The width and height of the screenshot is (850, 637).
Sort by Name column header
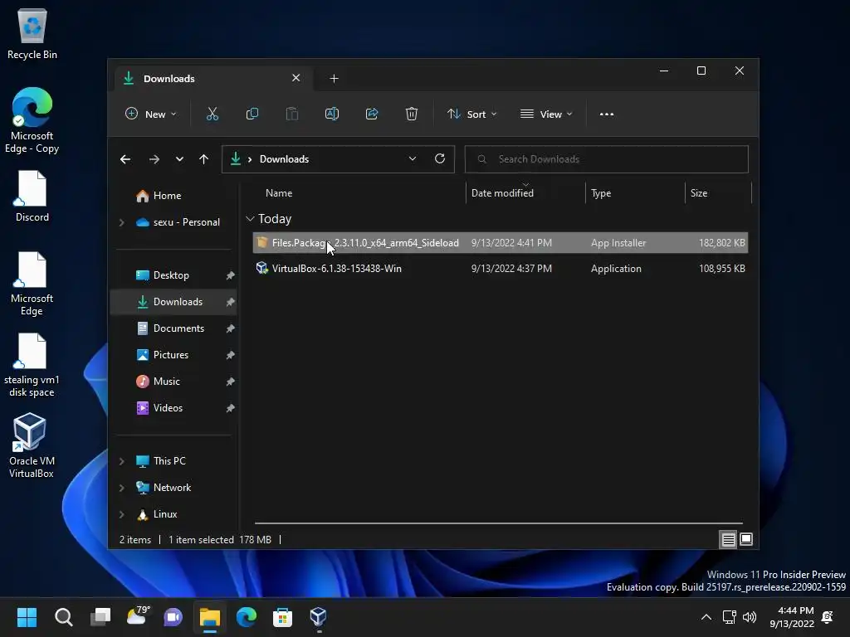click(x=279, y=193)
